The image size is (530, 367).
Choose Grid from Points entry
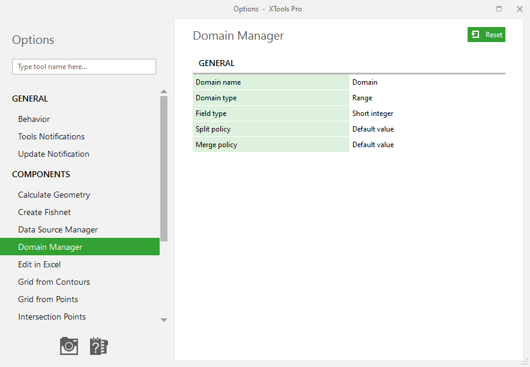(x=48, y=299)
